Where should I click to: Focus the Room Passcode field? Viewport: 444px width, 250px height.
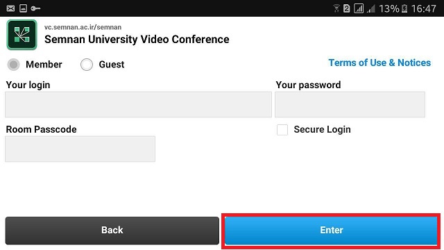pos(80,149)
